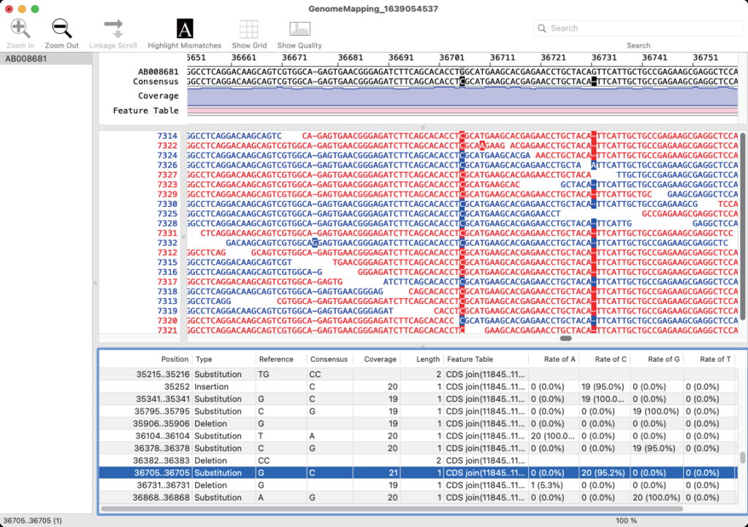Click the pink Feature Table track

(x=462, y=111)
